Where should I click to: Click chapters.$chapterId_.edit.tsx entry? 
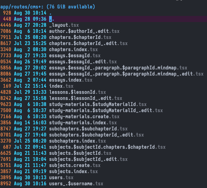pyautogui.click(x=88, y=43)
